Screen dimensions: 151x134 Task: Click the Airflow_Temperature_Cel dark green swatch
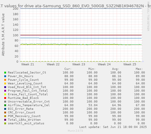click(x=5, y=105)
